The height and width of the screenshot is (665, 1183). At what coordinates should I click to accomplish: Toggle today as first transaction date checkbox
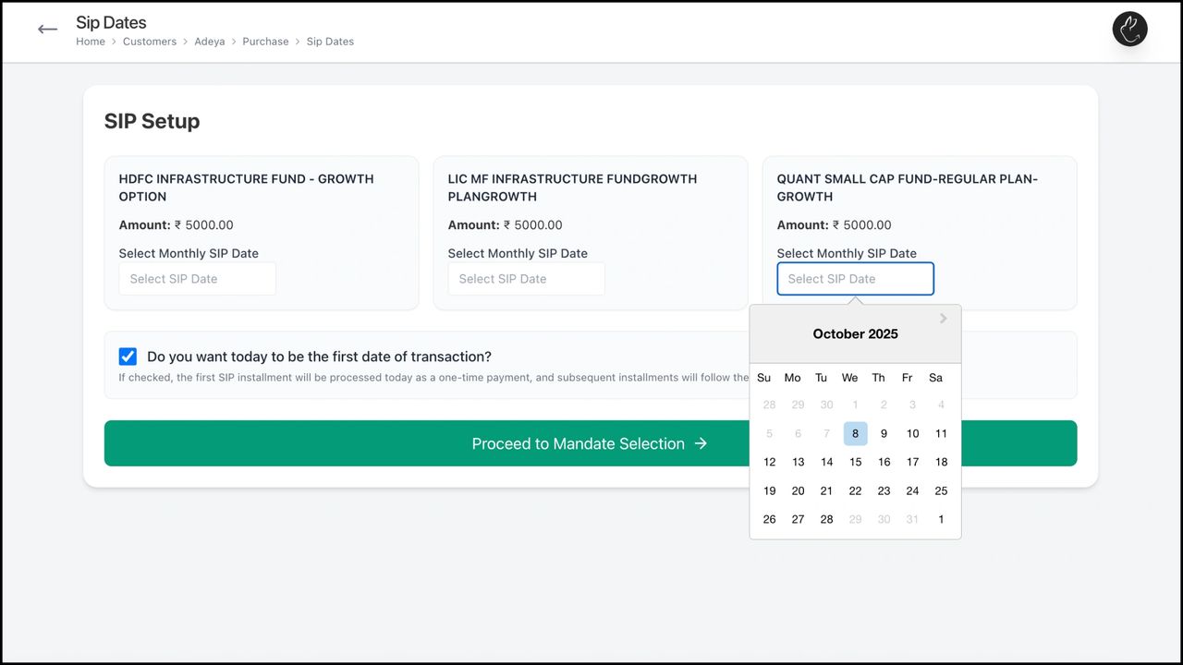point(128,357)
